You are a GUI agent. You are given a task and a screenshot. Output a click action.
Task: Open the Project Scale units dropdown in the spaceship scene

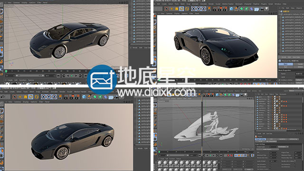coord(283,147)
